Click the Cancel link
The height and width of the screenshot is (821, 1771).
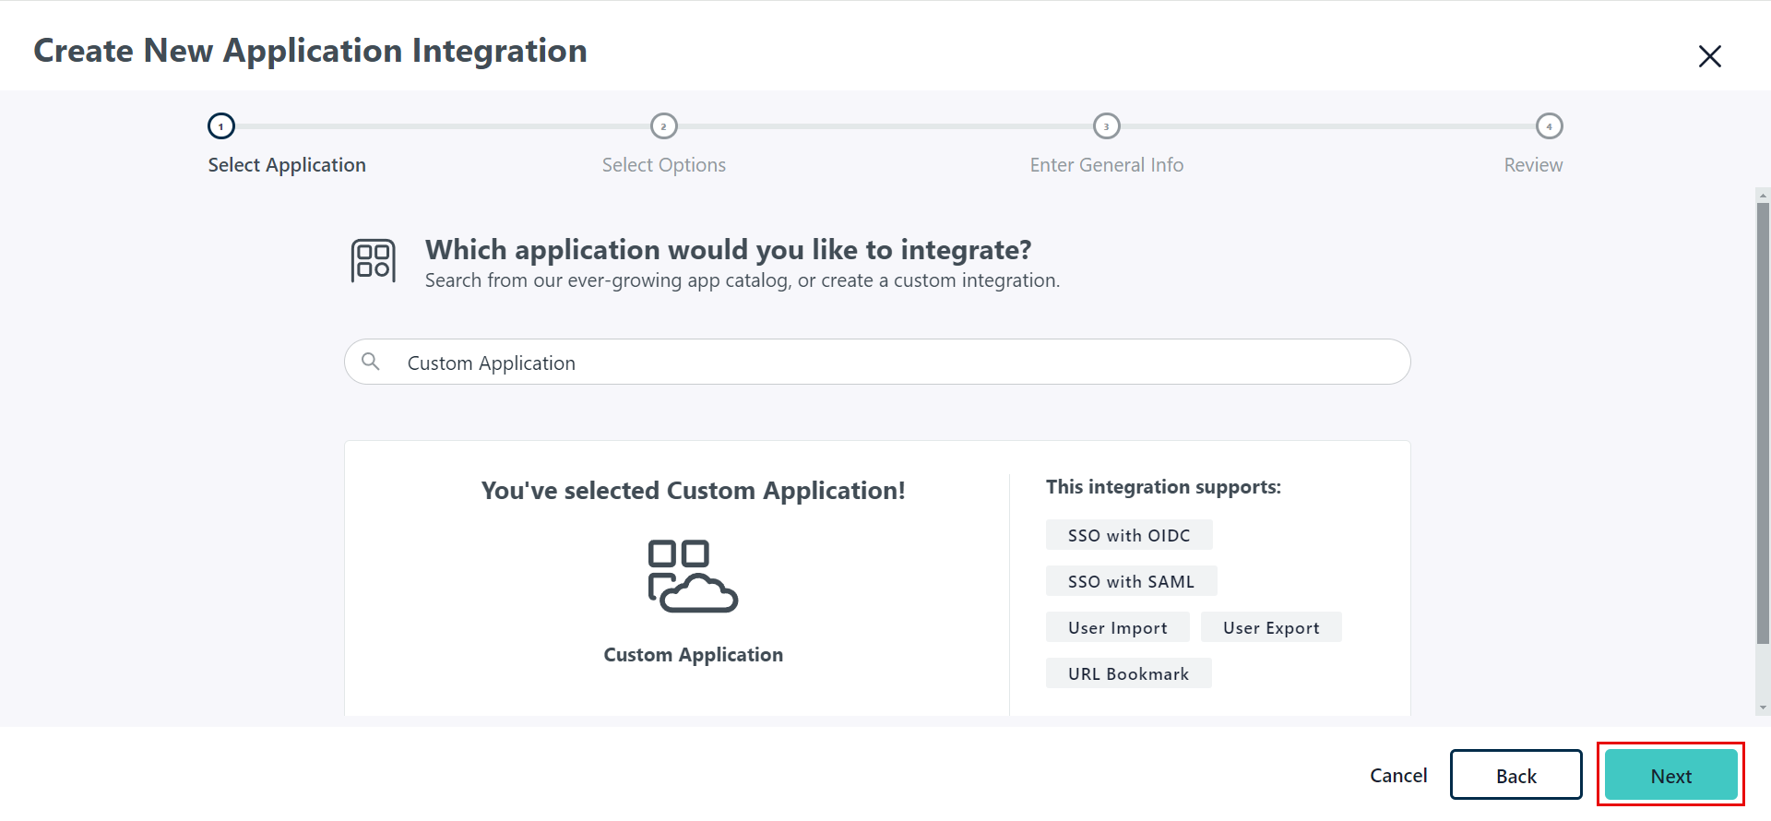pyautogui.click(x=1398, y=776)
